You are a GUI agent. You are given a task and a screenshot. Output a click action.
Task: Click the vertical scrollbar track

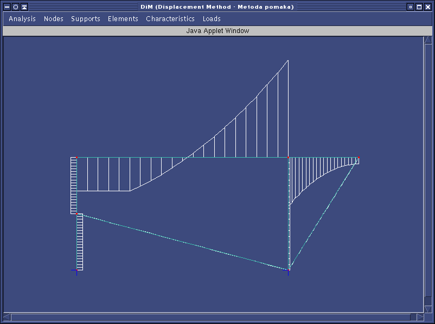(428, 174)
